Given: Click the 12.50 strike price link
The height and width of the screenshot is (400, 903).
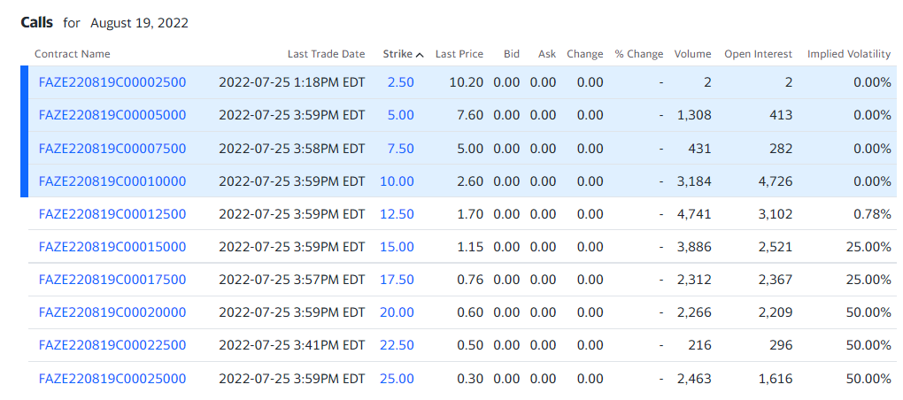Looking at the screenshot, I should tap(397, 214).
